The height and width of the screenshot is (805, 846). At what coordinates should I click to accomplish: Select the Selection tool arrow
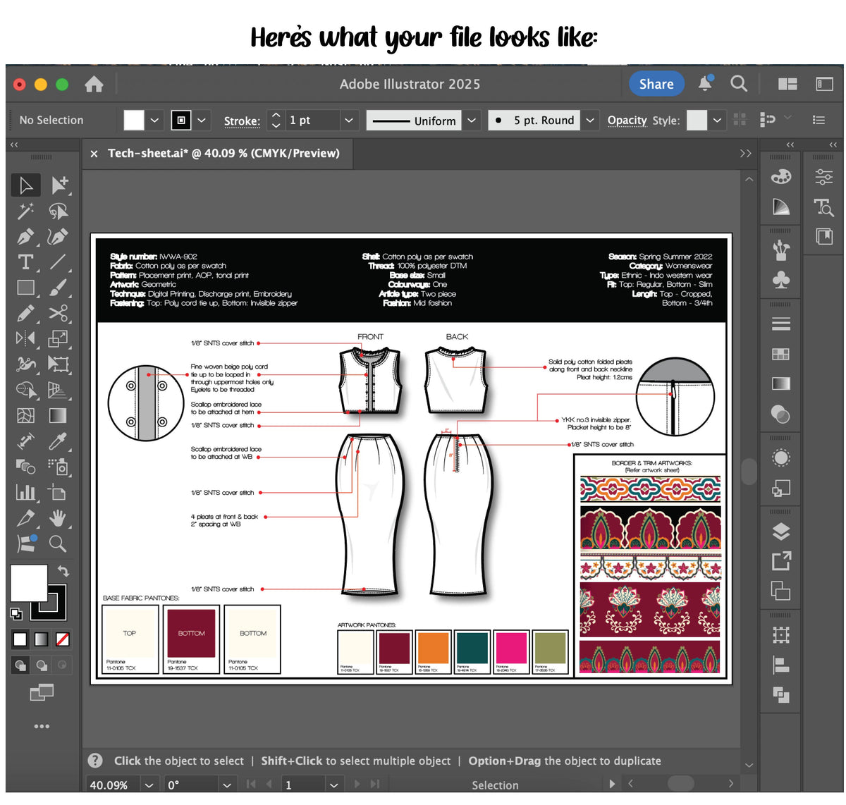pyautogui.click(x=26, y=185)
